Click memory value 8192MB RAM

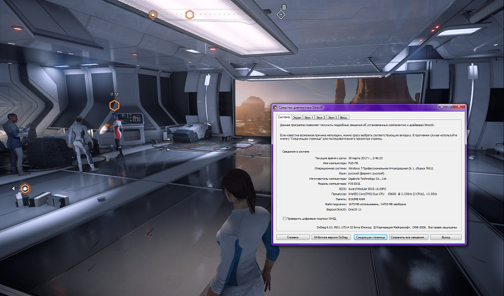[x=357, y=199]
